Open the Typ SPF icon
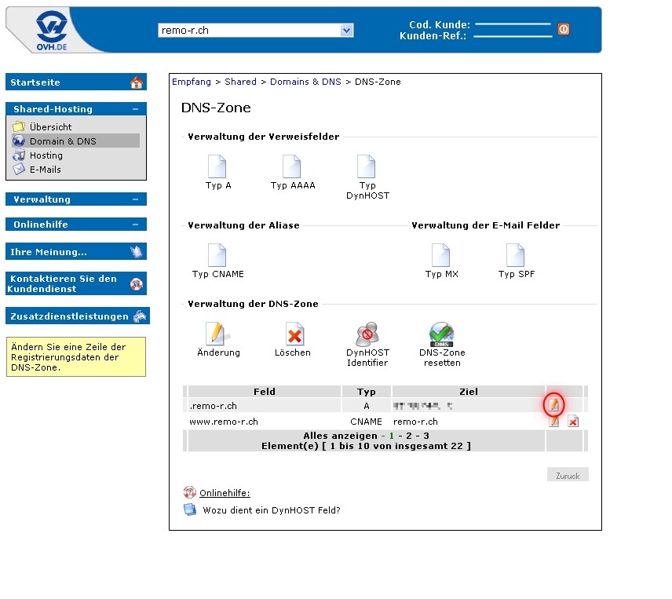Image resolution: width=672 pixels, height=599 pixels. [516, 255]
